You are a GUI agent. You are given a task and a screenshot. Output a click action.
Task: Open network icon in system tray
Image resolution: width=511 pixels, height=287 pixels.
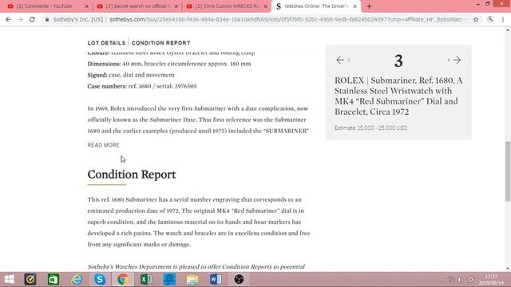[451, 280]
